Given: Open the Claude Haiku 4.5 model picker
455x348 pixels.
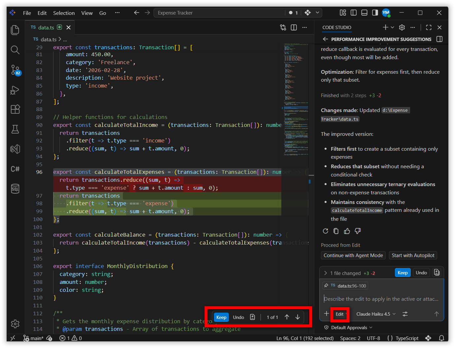Looking at the screenshot, I should pos(376,314).
